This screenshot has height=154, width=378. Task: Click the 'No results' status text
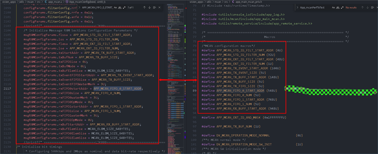(x=351, y=8)
